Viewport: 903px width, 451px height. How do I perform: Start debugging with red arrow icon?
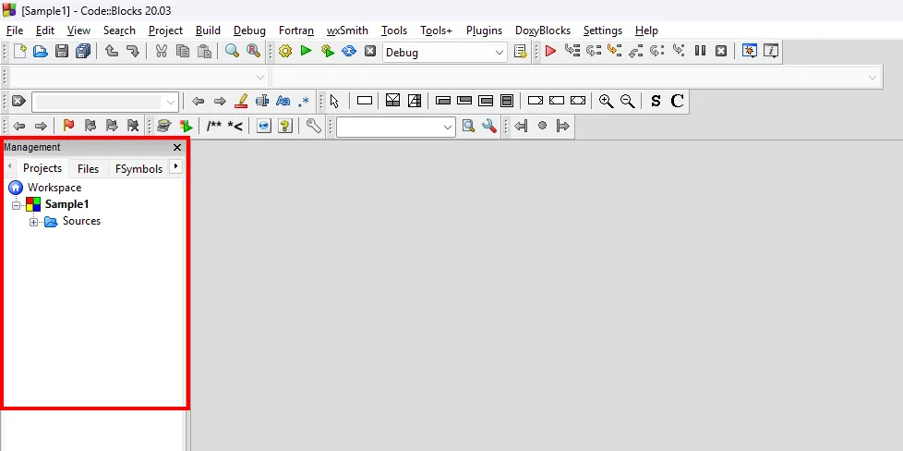click(550, 52)
